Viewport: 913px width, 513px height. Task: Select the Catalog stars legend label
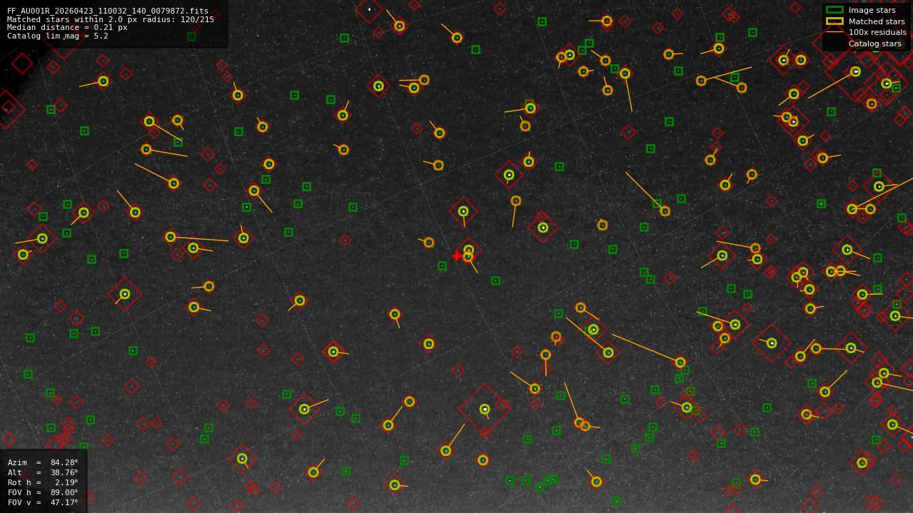point(874,44)
